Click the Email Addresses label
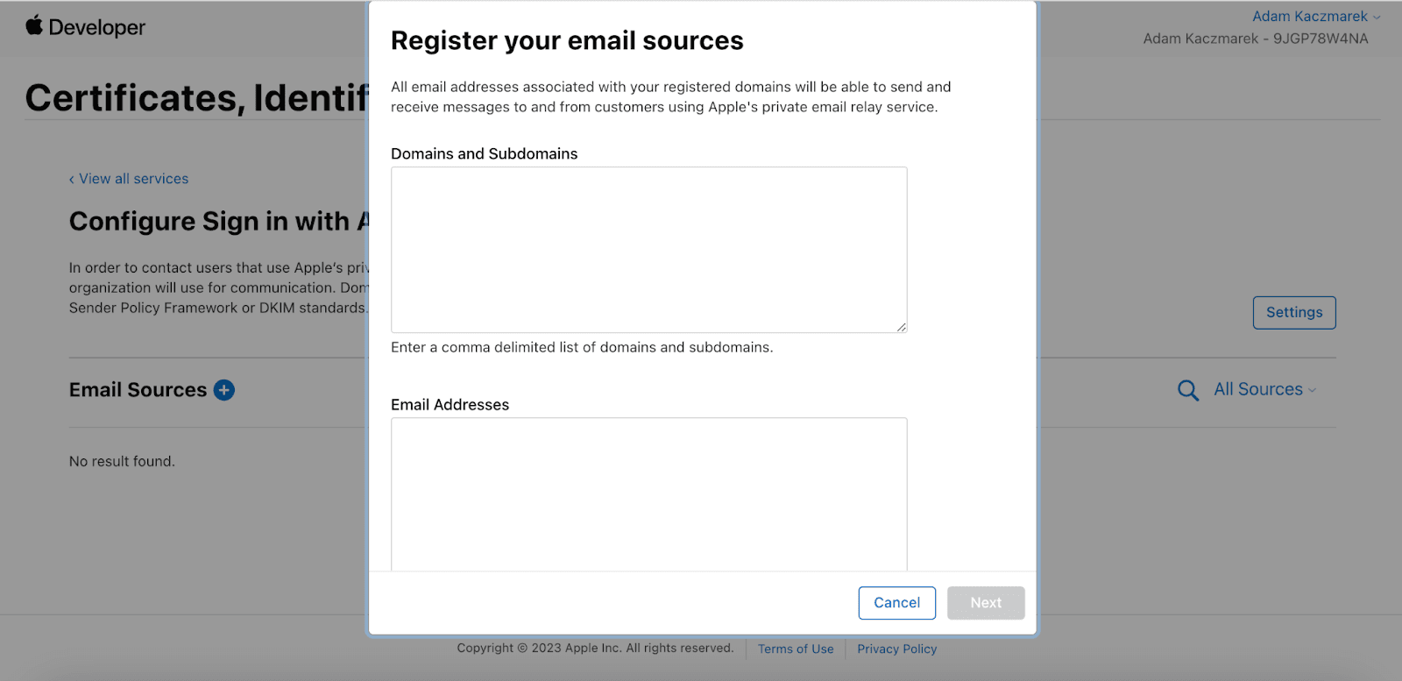Viewport: 1402px width, 681px height. (x=450, y=404)
